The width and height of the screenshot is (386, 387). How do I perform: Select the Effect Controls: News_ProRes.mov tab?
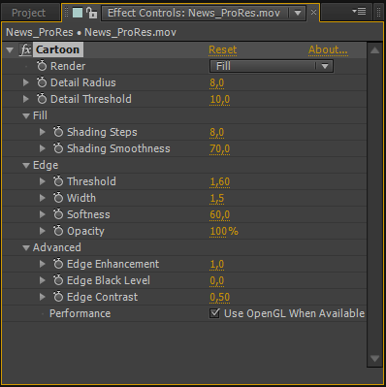[x=194, y=13]
